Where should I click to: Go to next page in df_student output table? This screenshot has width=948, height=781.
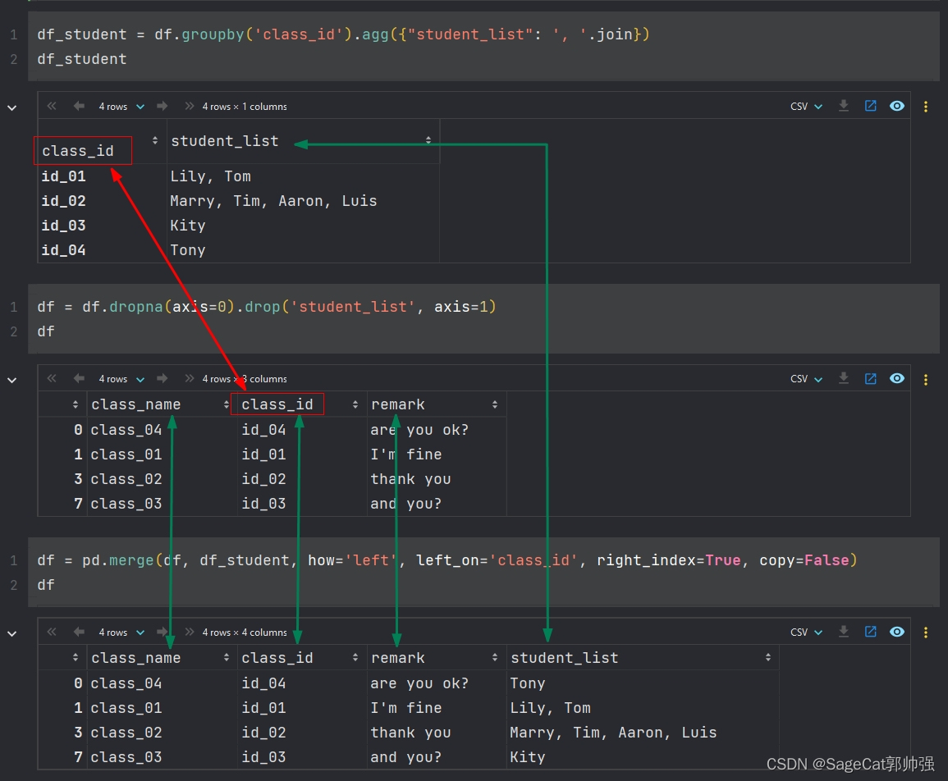pyautogui.click(x=162, y=107)
